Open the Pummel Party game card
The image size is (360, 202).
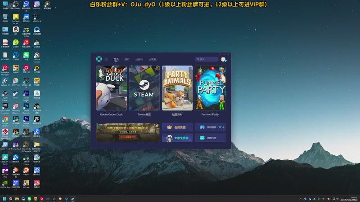[210, 88]
